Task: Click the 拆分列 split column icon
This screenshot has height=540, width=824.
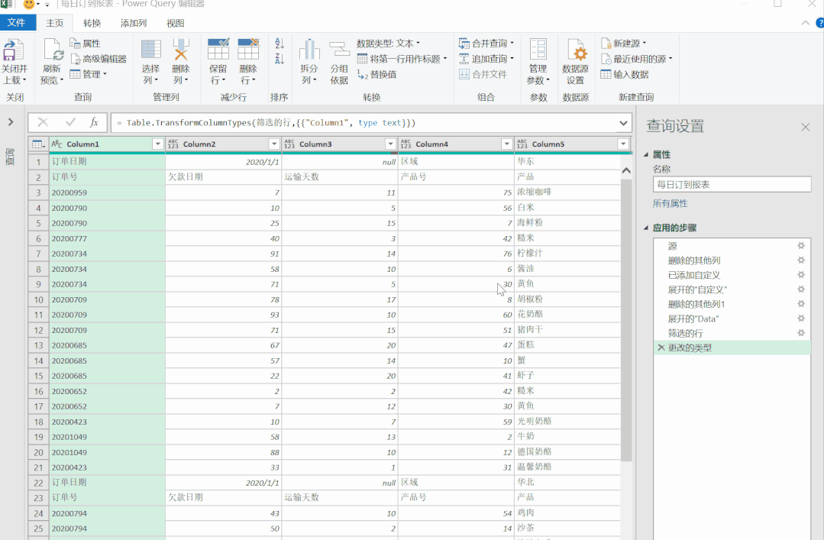Action: tap(309, 50)
